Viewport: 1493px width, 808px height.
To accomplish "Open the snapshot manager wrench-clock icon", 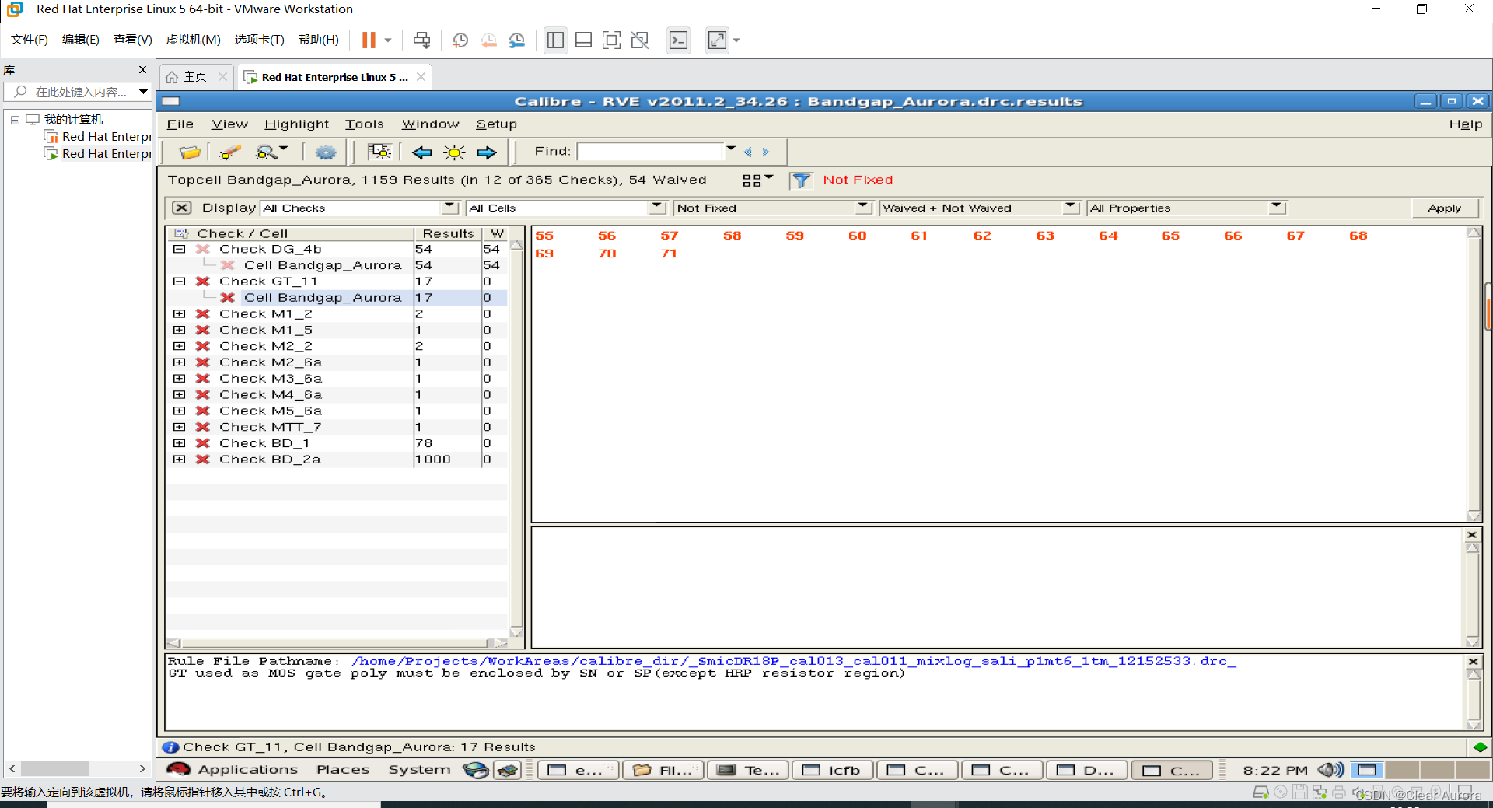I will click(517, 40).
